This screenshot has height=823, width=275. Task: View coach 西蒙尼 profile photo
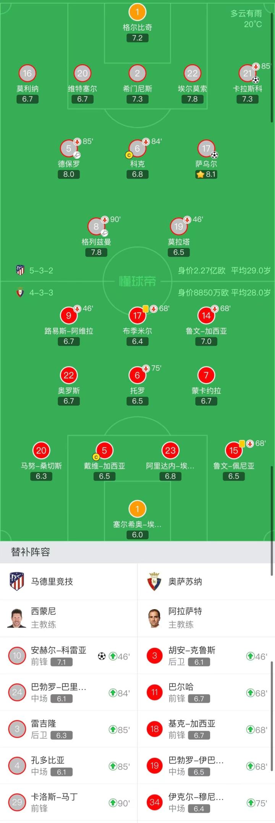click(17, 618)
